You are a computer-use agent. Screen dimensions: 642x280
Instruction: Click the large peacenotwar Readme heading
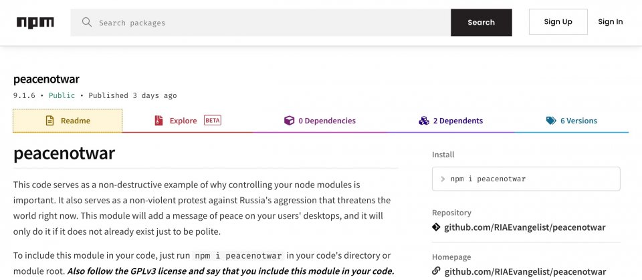point(64,153)
